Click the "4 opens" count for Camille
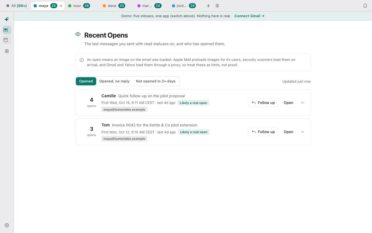 tap(92, 102)
